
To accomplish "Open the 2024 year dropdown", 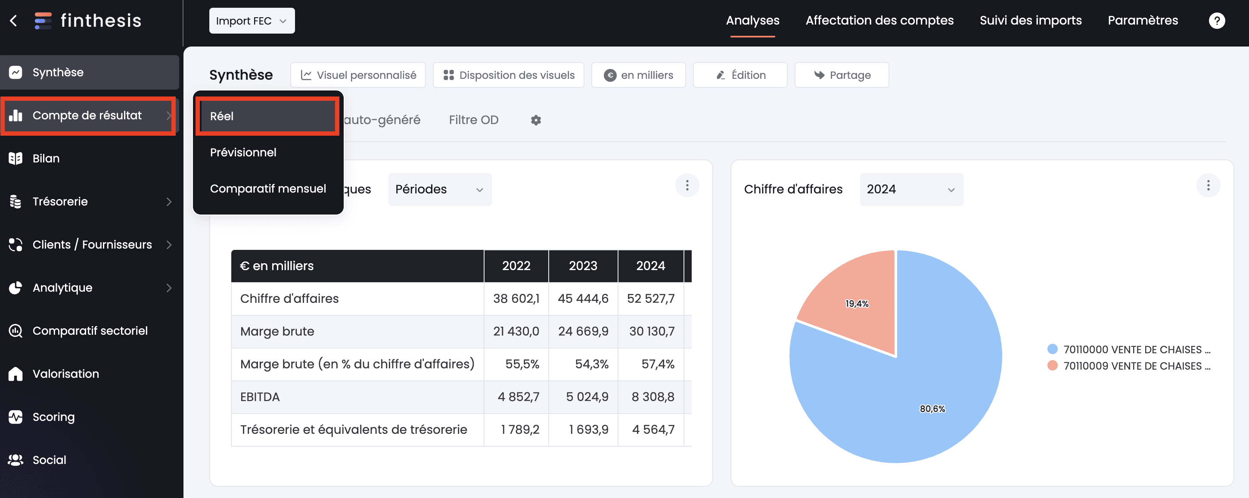I will tap(911, 189).
